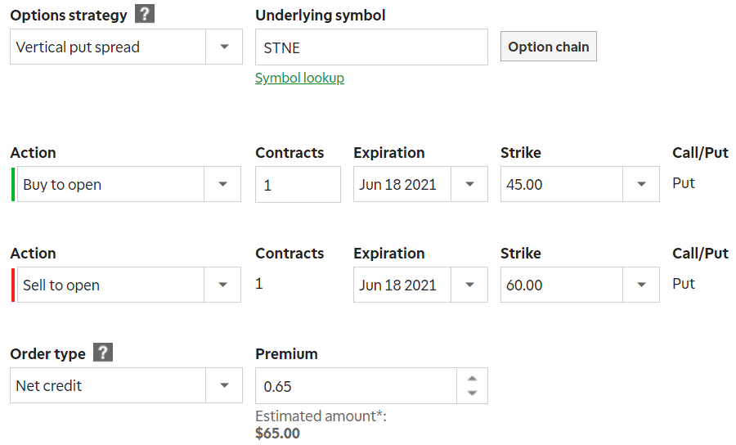
Task: Click the Order type help question mark icon
Action: pyautogui.click(x=103, y=352)
